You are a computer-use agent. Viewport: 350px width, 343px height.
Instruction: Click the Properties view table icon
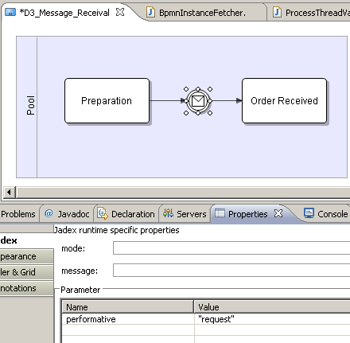tap(220, 213)
